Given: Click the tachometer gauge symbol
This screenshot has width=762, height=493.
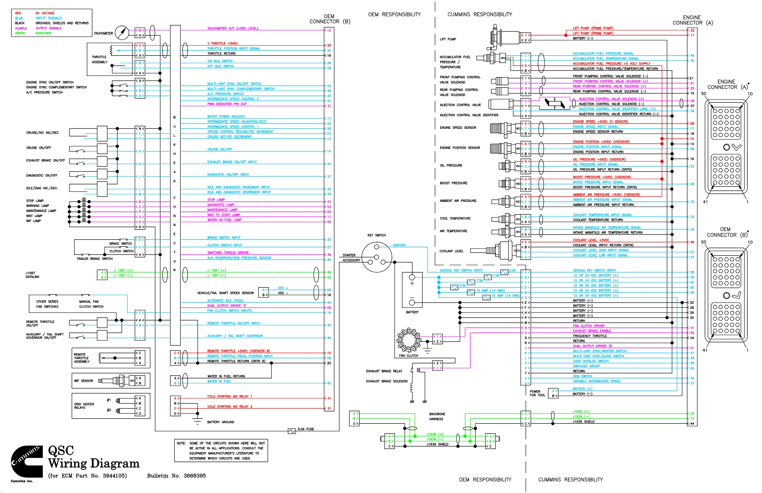Looking at the screenshot, I should point(122,33).
